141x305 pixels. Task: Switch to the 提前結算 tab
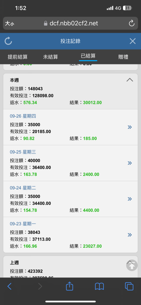[x=17, y=57]
